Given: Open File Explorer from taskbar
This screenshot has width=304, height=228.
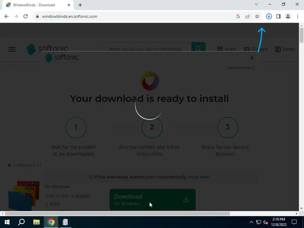Looking at the screenshot, I should 36,222.
